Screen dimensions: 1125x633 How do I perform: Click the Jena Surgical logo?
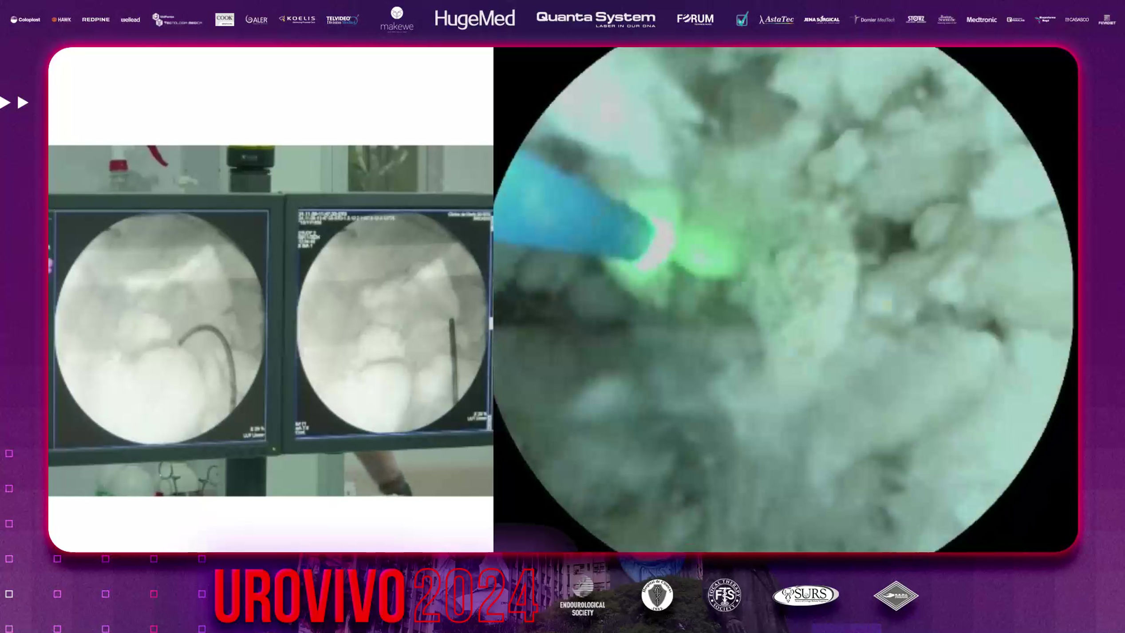pyautogui.click(x=821, y=20)
